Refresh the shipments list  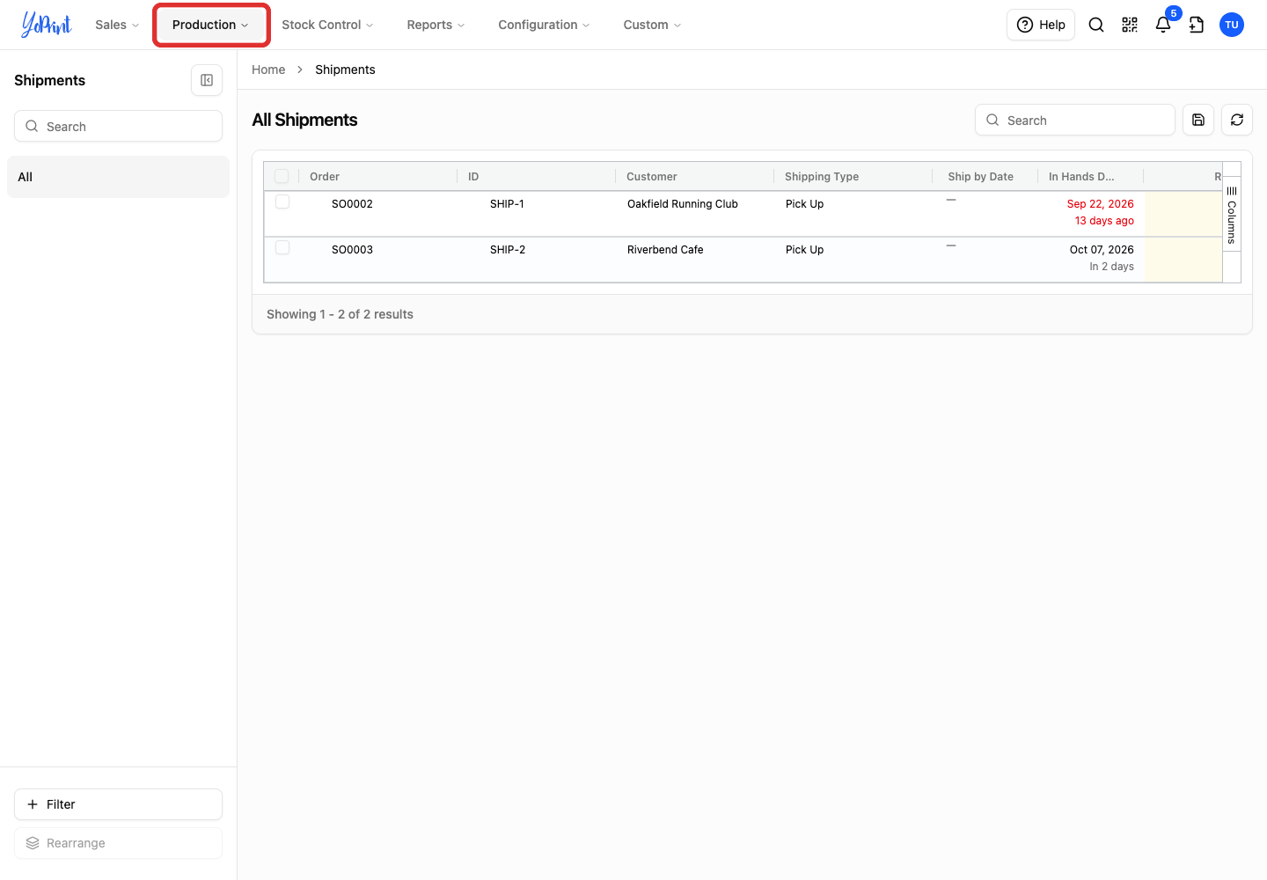click(x=1237, y=120)
